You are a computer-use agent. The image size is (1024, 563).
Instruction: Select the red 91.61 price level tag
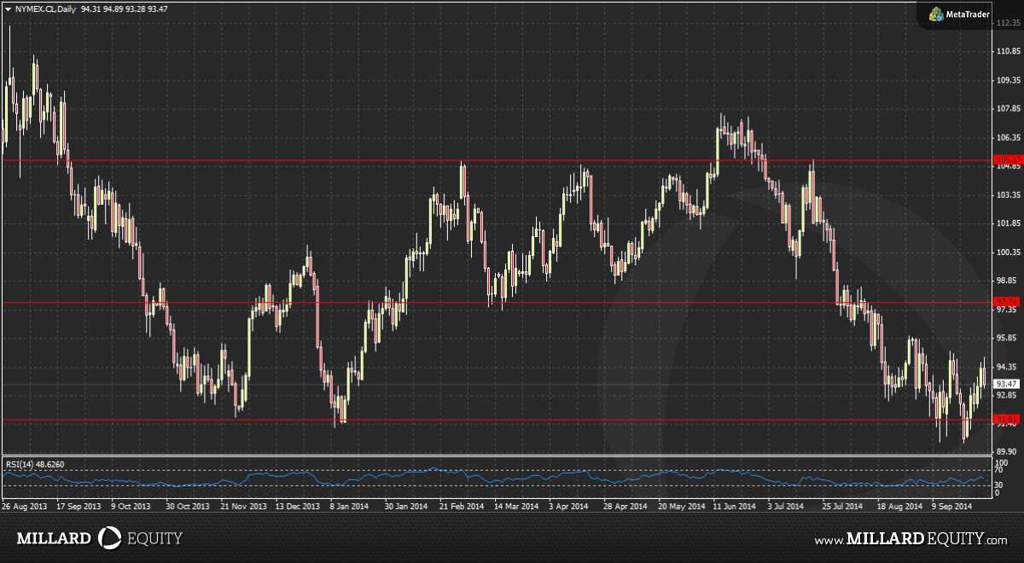pyautogui.click(x=1008, y=419)
